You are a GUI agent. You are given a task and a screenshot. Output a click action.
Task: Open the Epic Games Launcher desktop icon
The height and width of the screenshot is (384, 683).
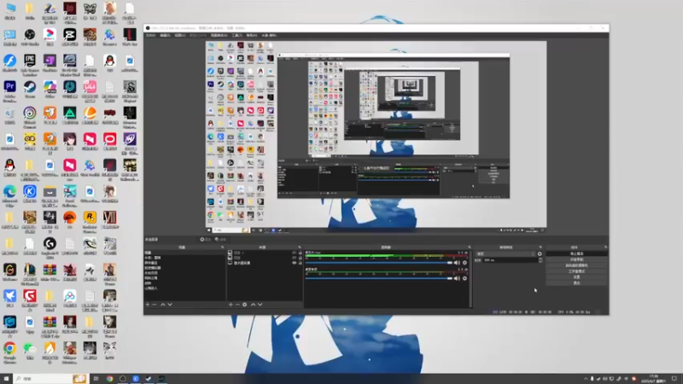[x=30, y=63]
